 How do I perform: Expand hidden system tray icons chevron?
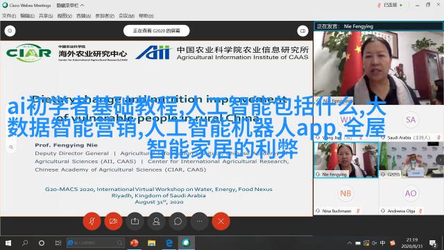(350, 243)
